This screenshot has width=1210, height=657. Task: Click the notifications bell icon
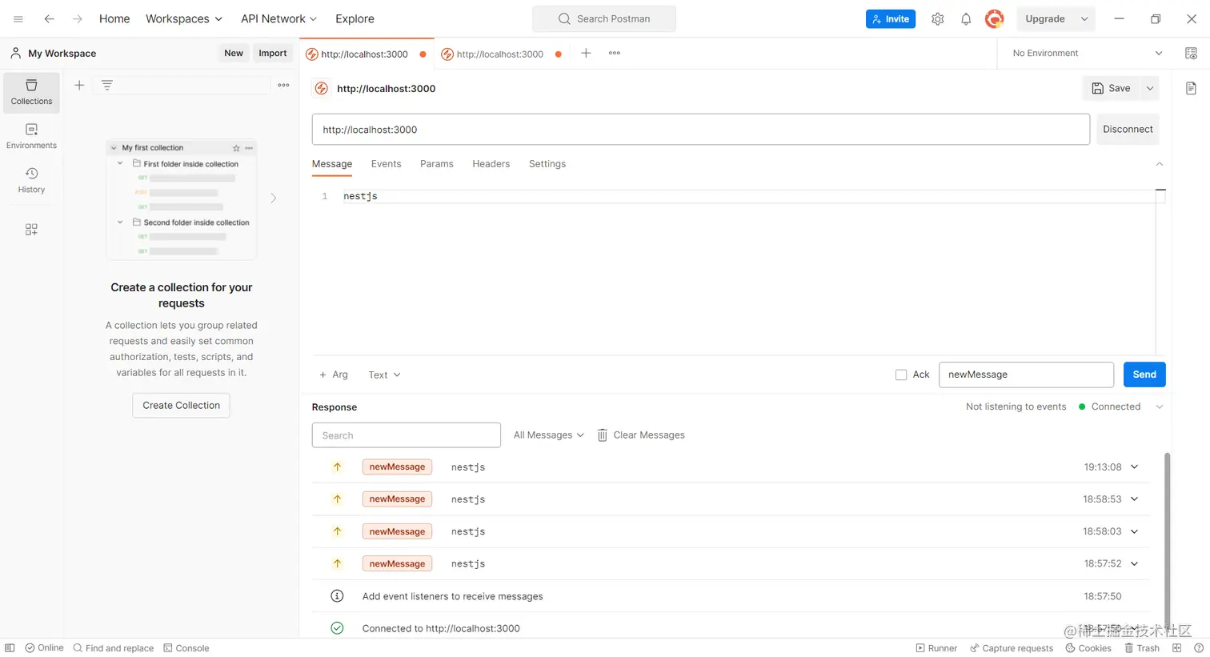(x=966, y=19)
